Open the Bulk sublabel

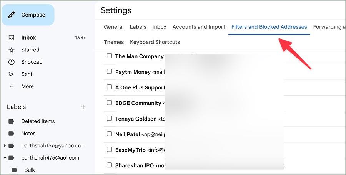30,170
